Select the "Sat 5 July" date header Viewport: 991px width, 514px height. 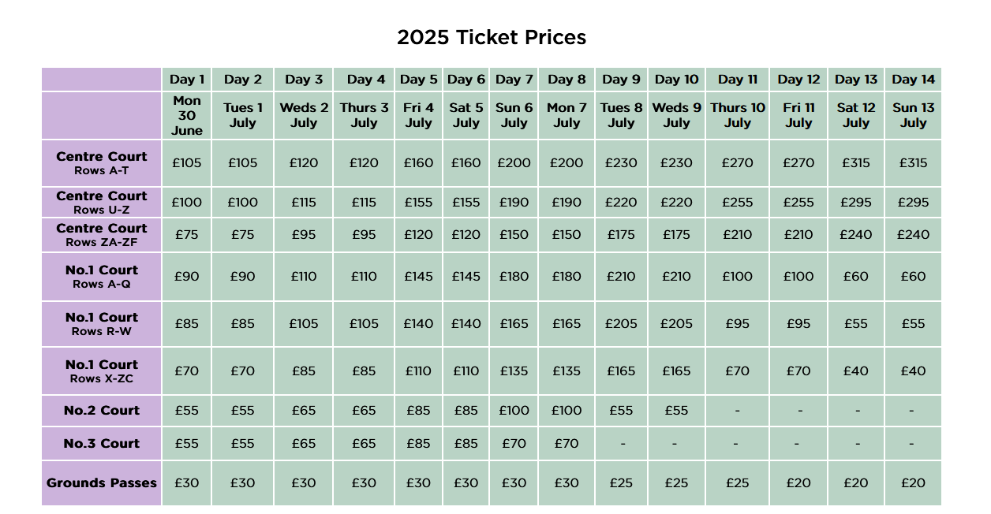466,115
